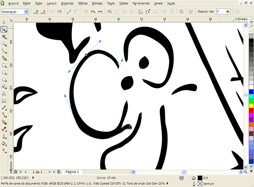Image resolution: width=254 pixels, height=187 pixels.
Task: Open the Arquivo menu
Action: 13,3
